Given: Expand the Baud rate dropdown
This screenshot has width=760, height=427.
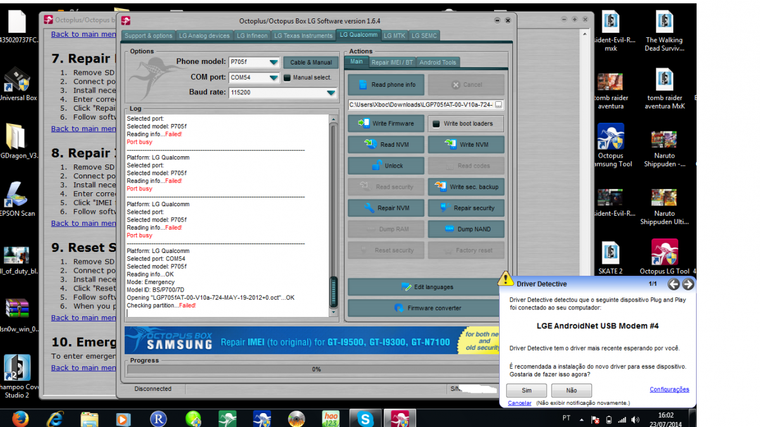Looking at the screenshot, I should tap(331, 93).
